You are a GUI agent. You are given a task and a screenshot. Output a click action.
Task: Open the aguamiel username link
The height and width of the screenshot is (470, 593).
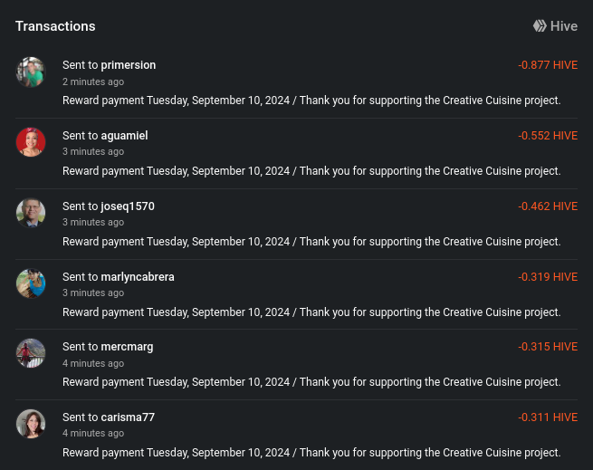124,136
